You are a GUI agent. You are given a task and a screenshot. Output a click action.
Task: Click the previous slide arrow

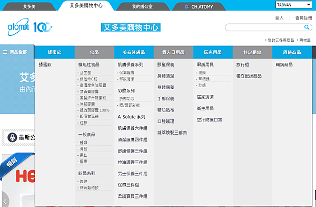pyautogui.click(x=5, y=201)
